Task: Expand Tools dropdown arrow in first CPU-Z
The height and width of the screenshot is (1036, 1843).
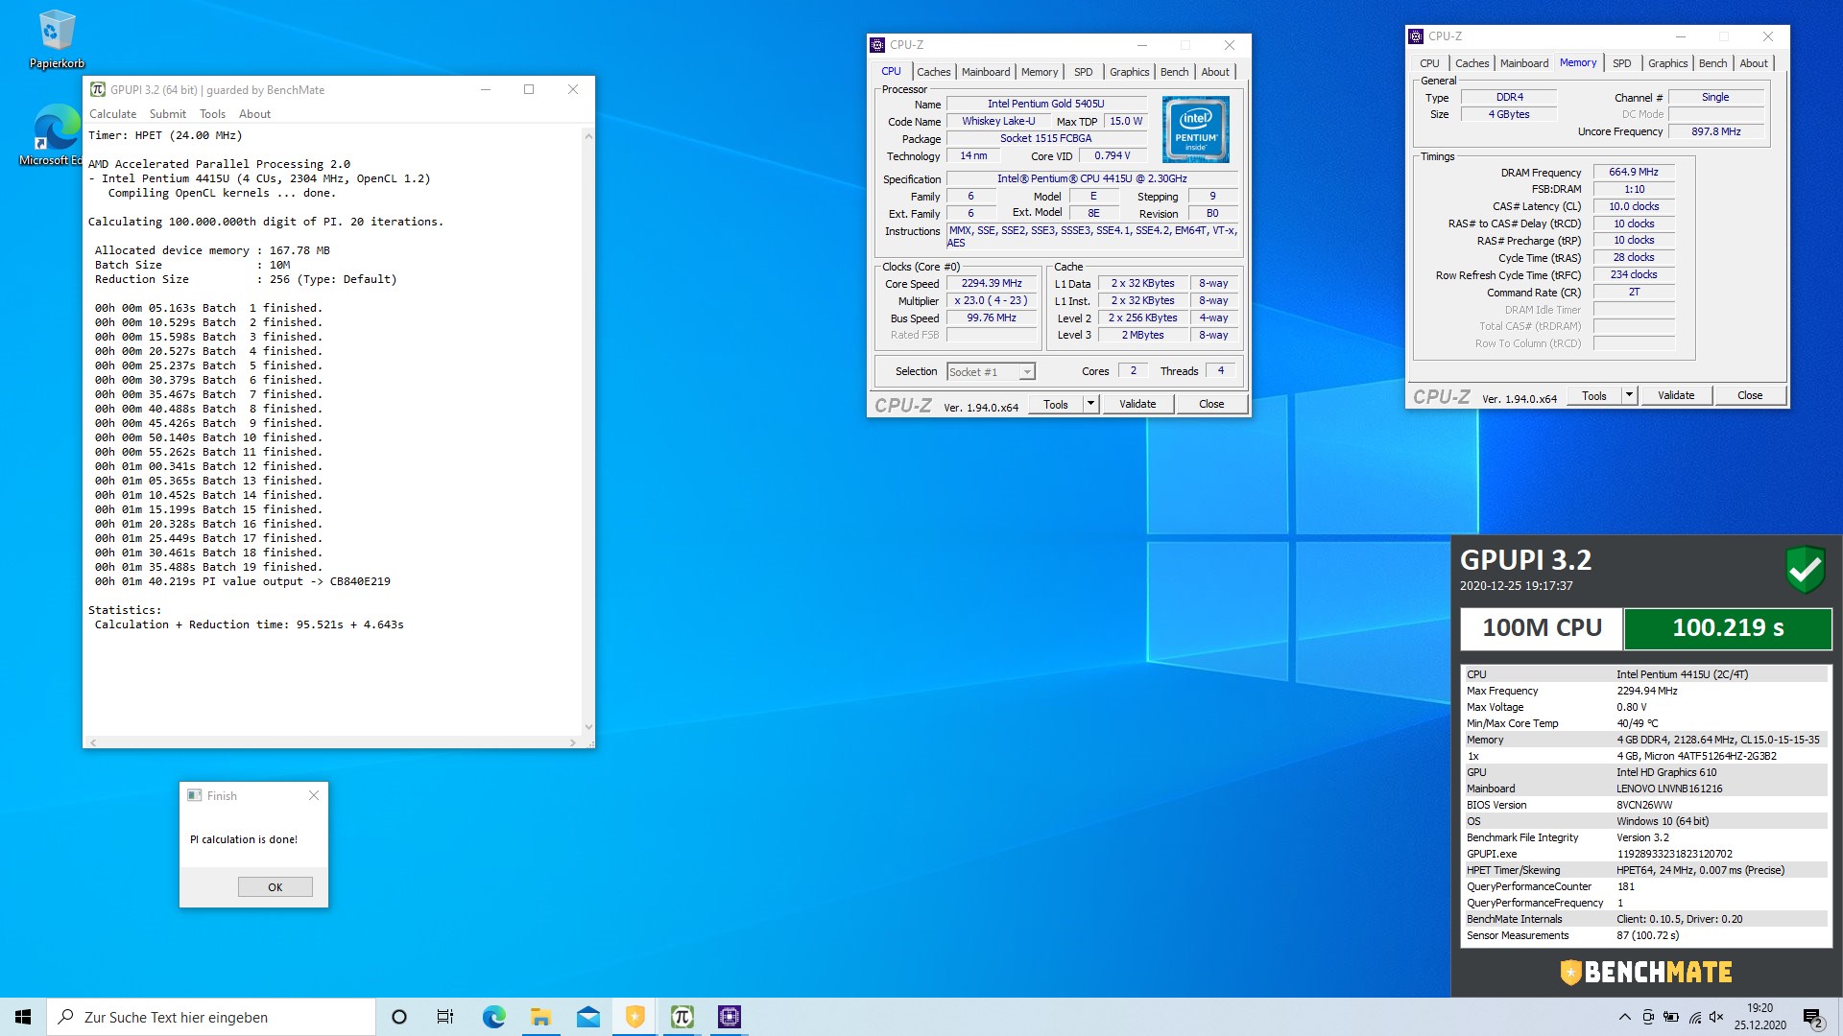Action: coord(1090,404)
